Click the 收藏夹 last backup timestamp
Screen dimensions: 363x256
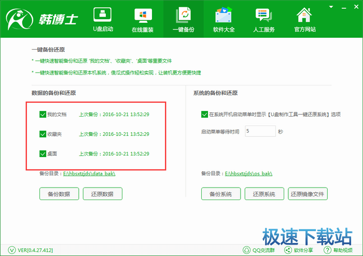point(114,134)
